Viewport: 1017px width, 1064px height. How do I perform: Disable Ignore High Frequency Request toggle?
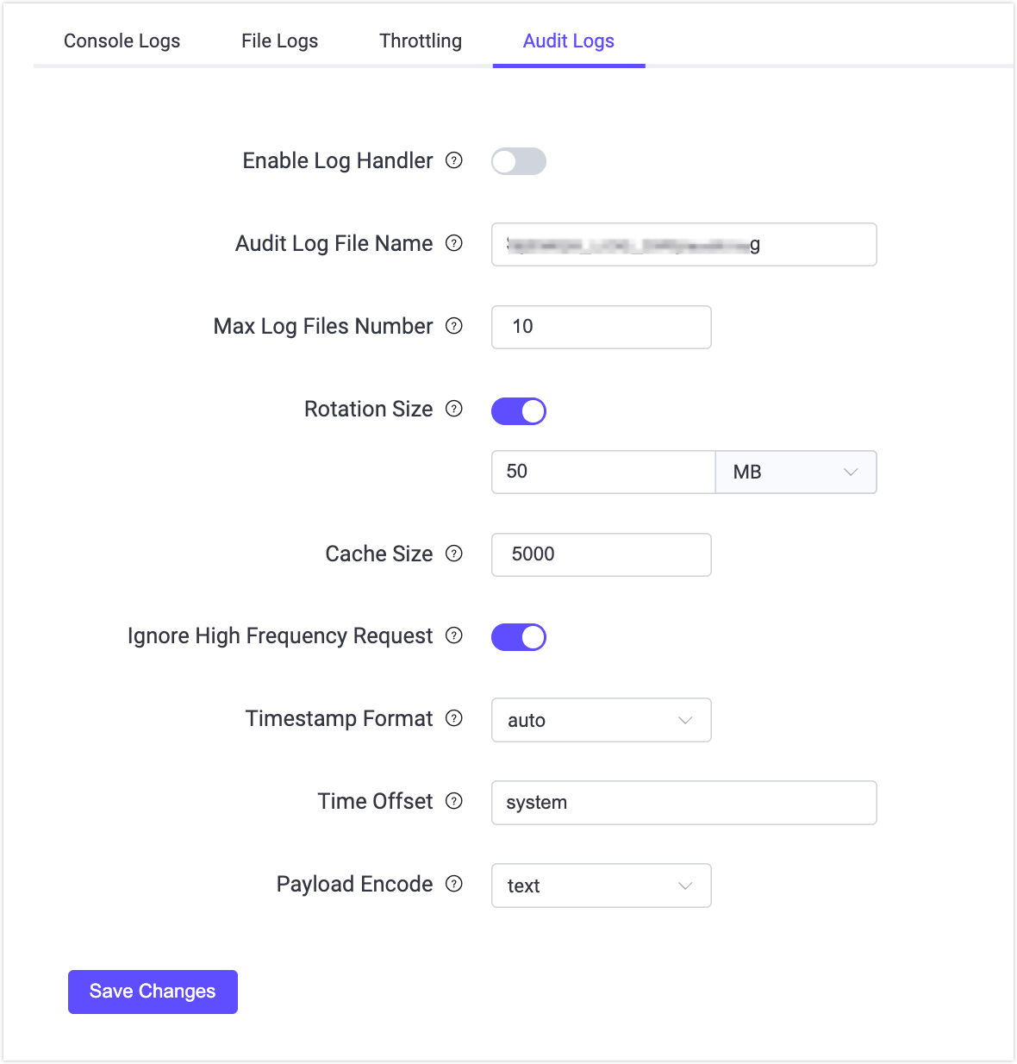click(x=519, y=637)
